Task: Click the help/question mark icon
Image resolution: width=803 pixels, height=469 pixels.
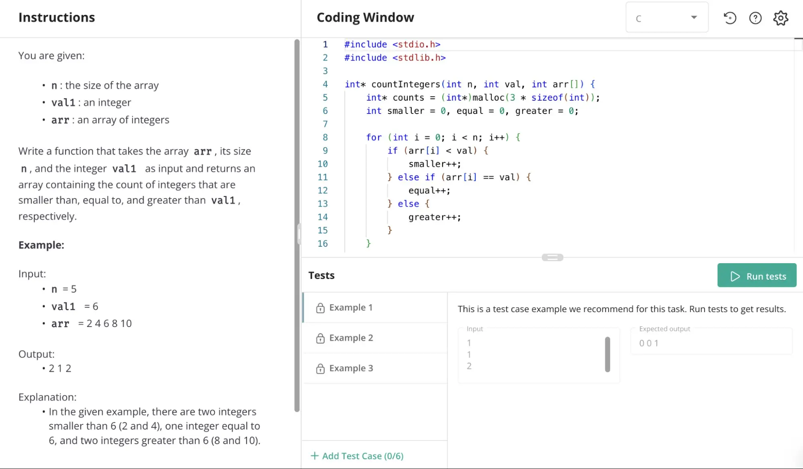Action: point(756,18)
